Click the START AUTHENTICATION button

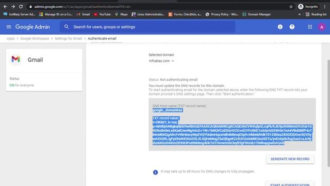click(x=290, y=184)
